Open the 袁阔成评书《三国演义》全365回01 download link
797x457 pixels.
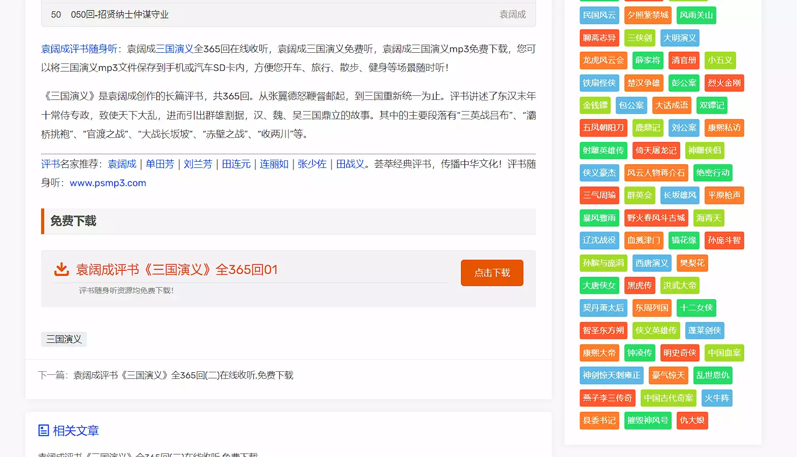(177, 270)
